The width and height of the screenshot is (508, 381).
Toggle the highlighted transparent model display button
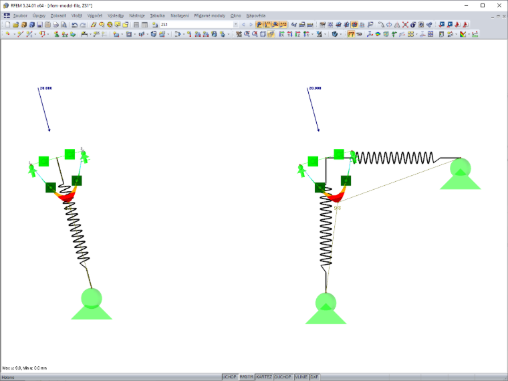[x=271, y=34]
